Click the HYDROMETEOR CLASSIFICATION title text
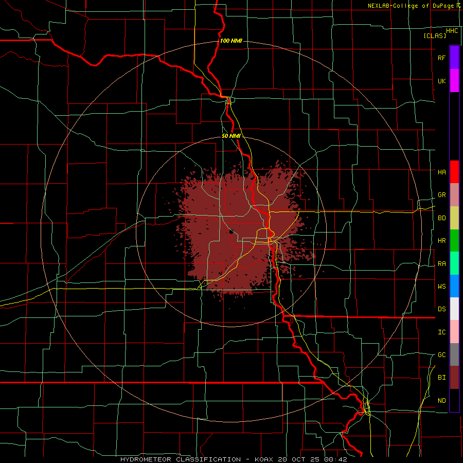The width and height of the screenshot is (463, 463). tap(181, 459)
